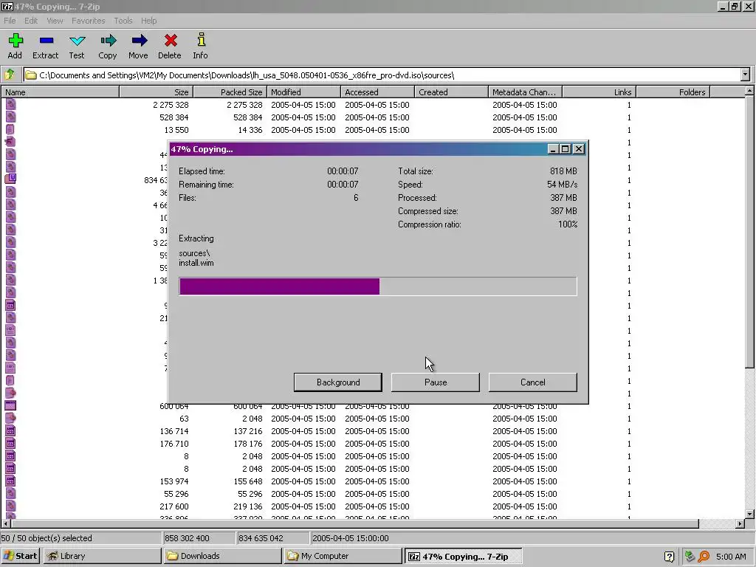
Task: Open the Favorites menu
Action: (x=89, y=21)
